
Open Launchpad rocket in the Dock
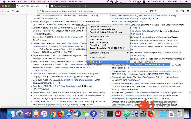click(20, 114)
